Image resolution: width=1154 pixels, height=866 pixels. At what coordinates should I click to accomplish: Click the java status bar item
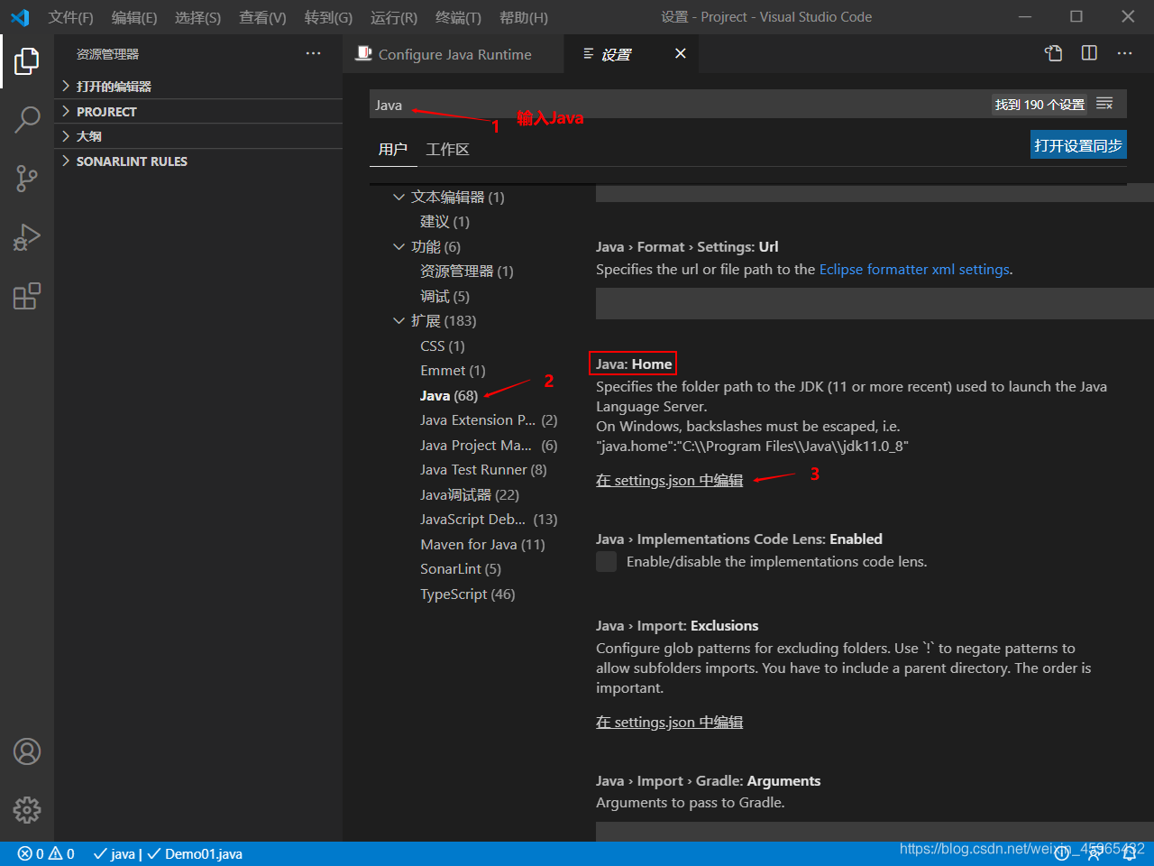click(114, 853)
